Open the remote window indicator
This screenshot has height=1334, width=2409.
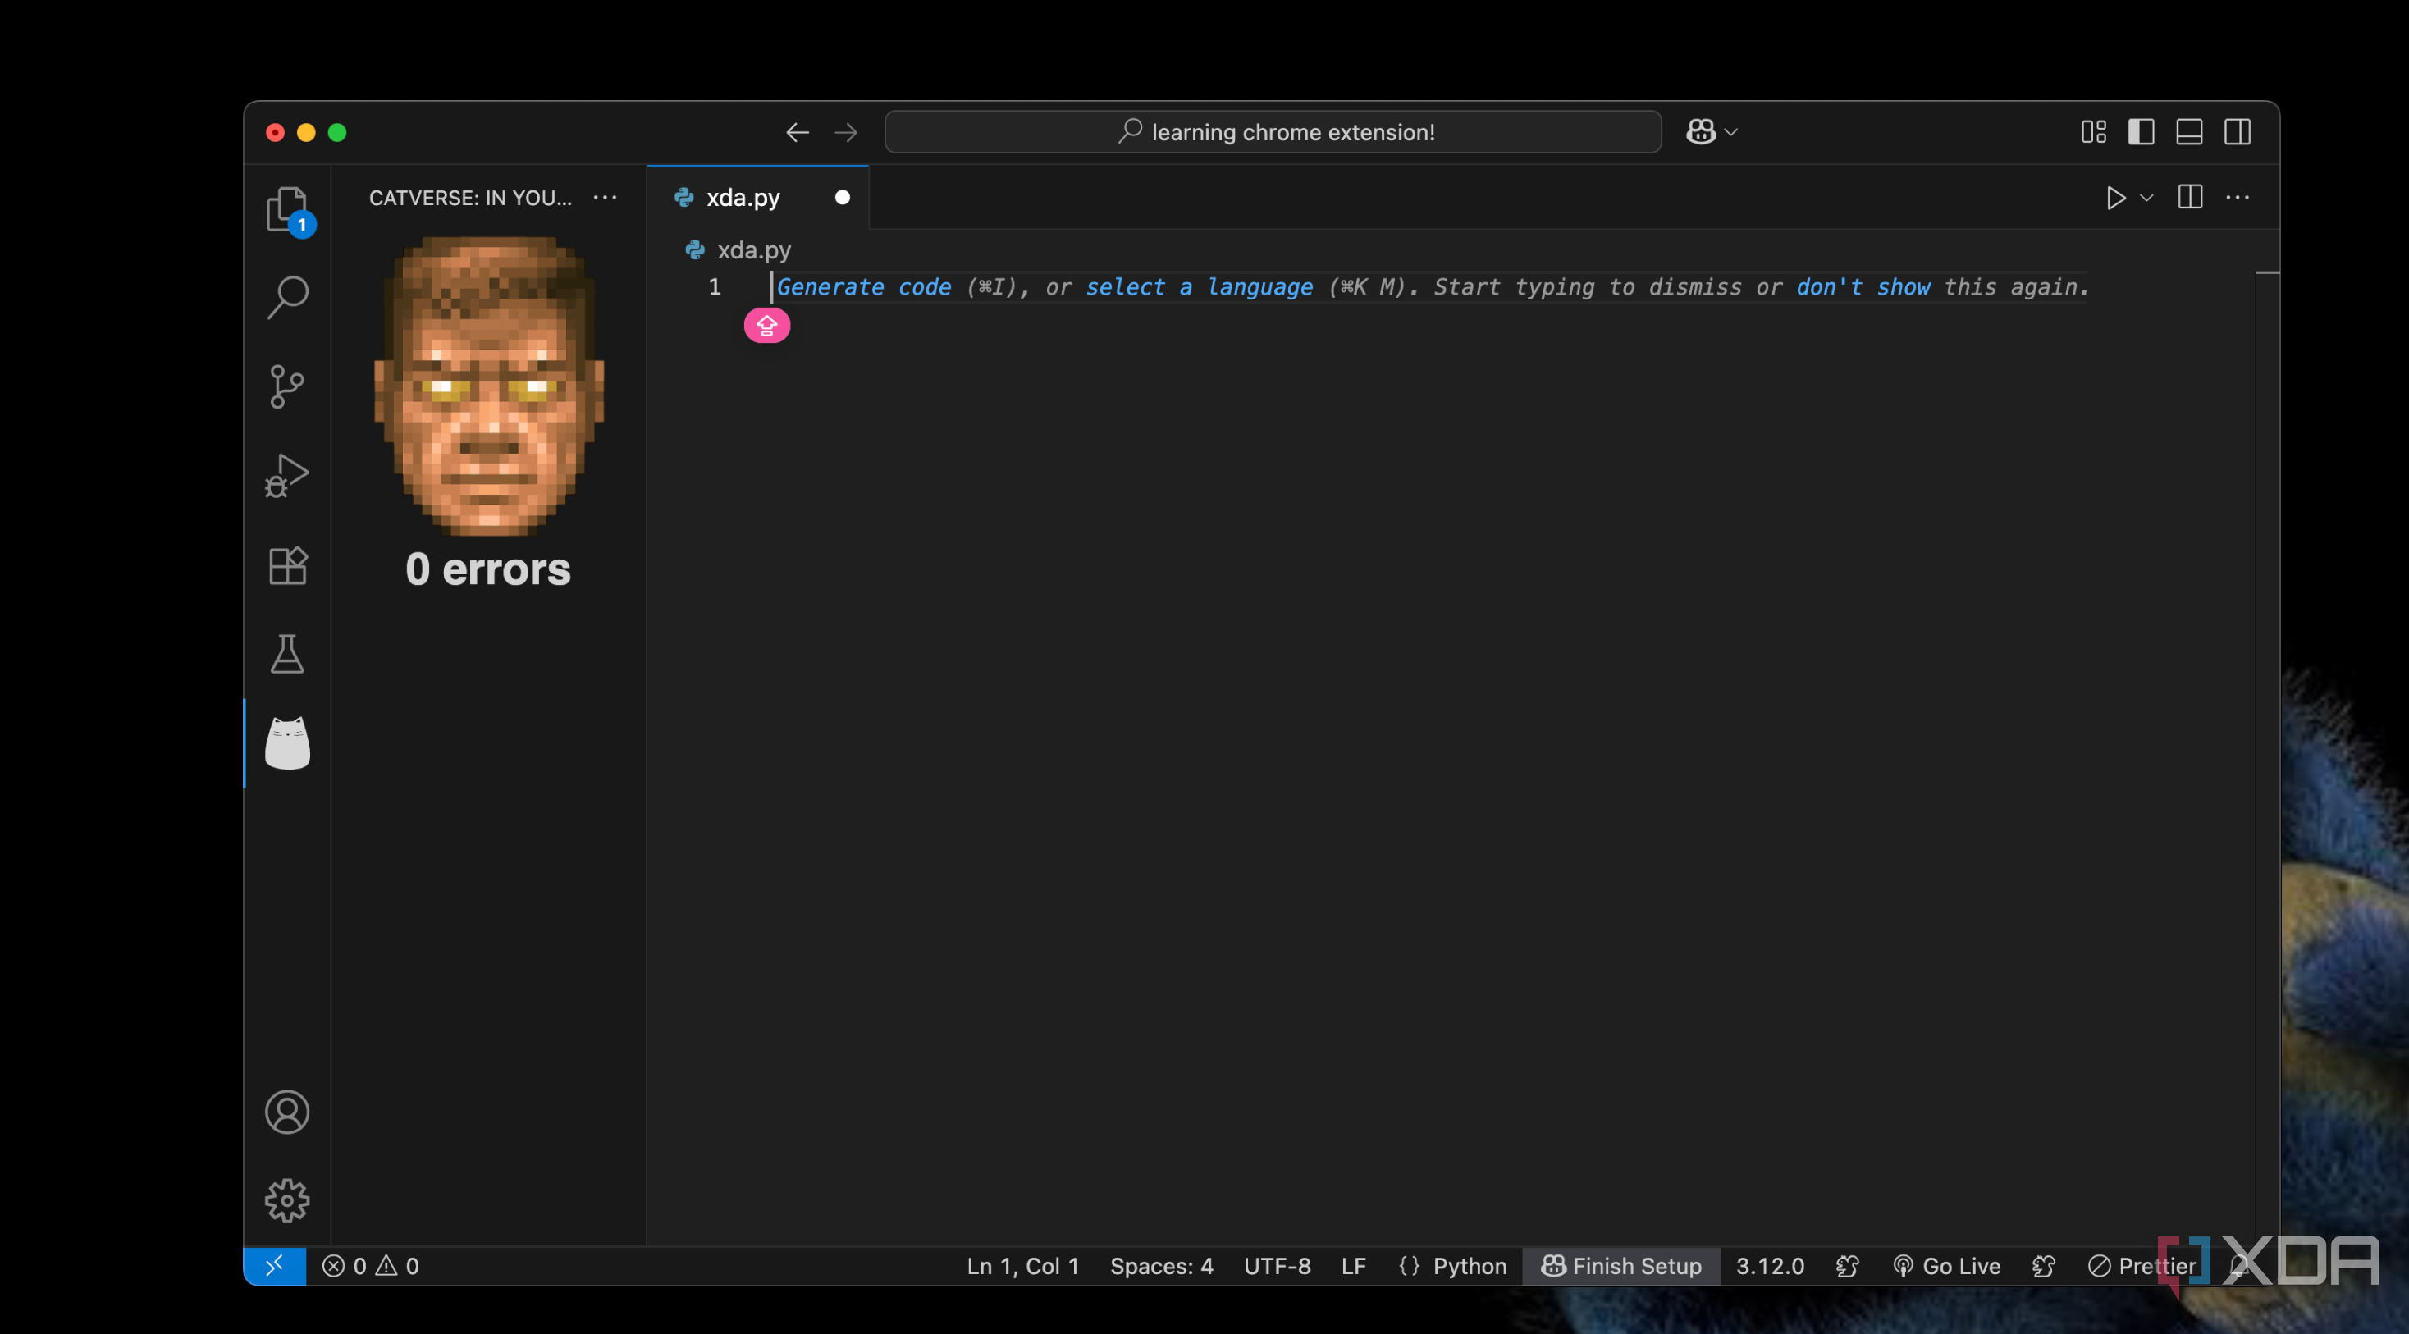click(275, 1266)
